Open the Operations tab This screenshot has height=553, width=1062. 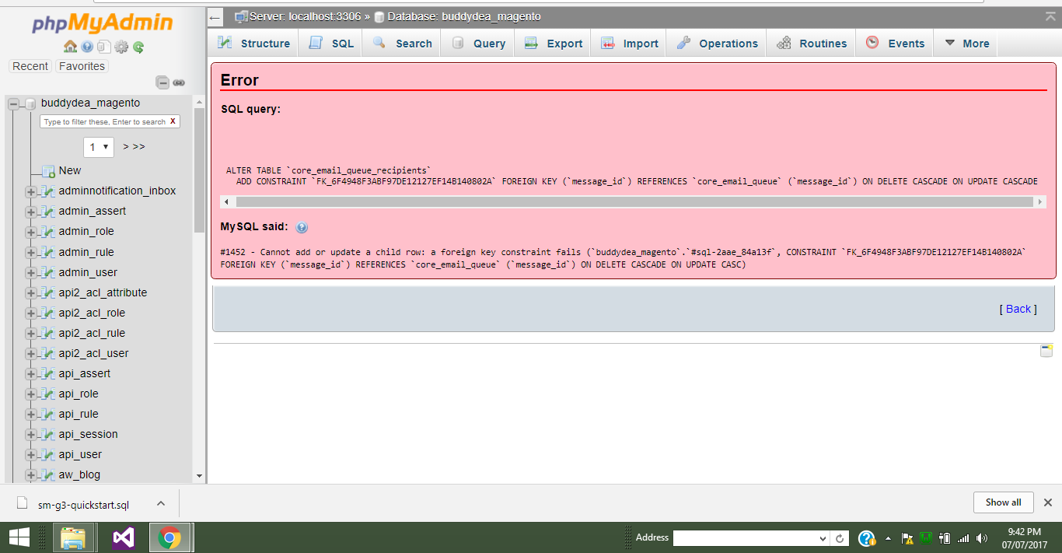(717, 44)
